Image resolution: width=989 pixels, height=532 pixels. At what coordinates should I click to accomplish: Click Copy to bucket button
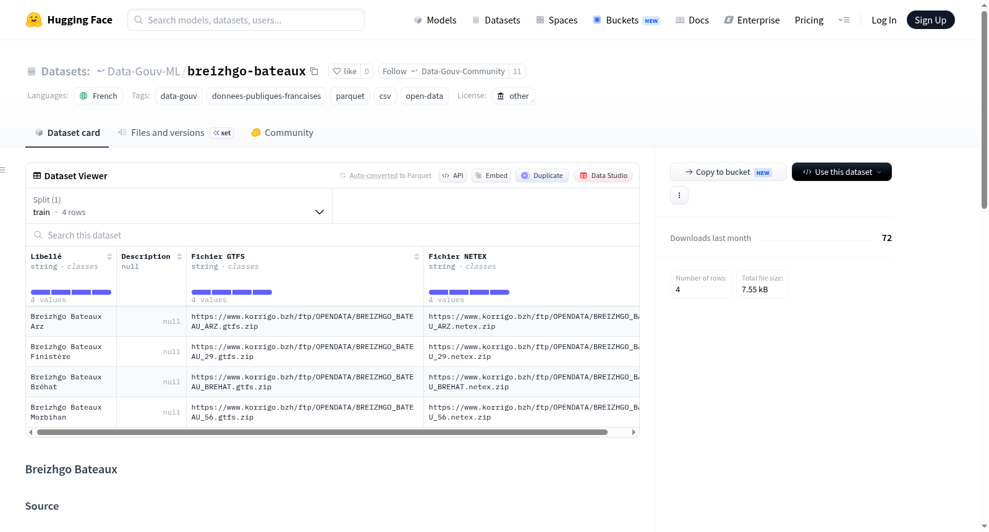click(x=728, y=172)
